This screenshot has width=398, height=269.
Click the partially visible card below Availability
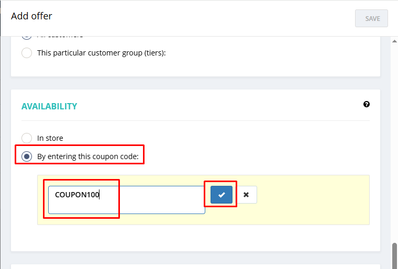[x=195, y=266]
